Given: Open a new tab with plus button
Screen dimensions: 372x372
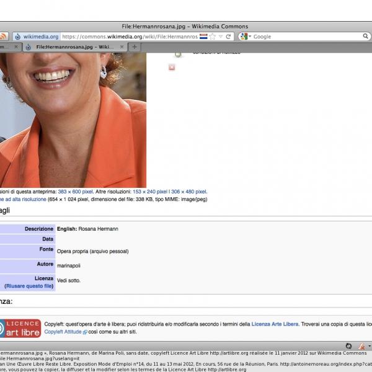Looking at the screenshot, I should click(135, 47).
